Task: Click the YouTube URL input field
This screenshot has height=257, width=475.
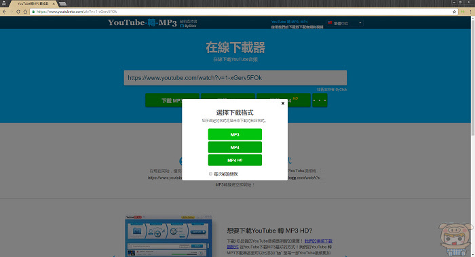Action: click(x=235, y=78)
